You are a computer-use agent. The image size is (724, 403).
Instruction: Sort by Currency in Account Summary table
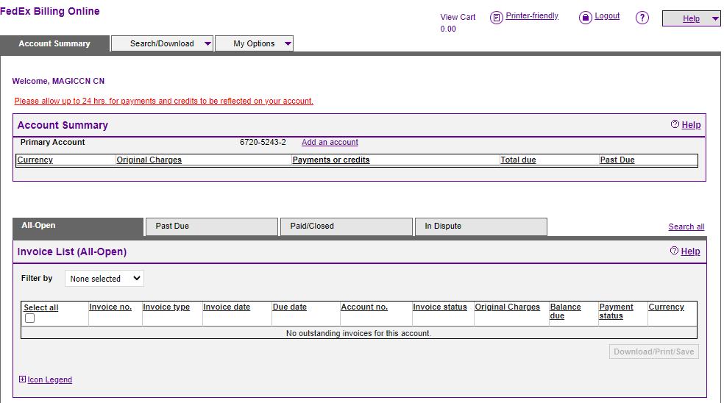tap(35, 160)
